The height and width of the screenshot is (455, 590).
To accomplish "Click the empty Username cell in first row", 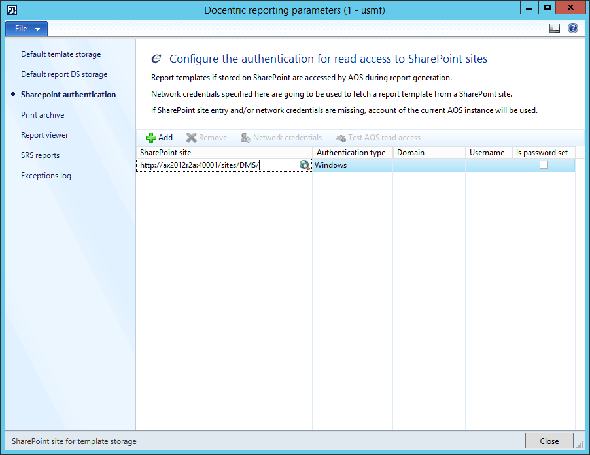I will [x=489, y=165].
